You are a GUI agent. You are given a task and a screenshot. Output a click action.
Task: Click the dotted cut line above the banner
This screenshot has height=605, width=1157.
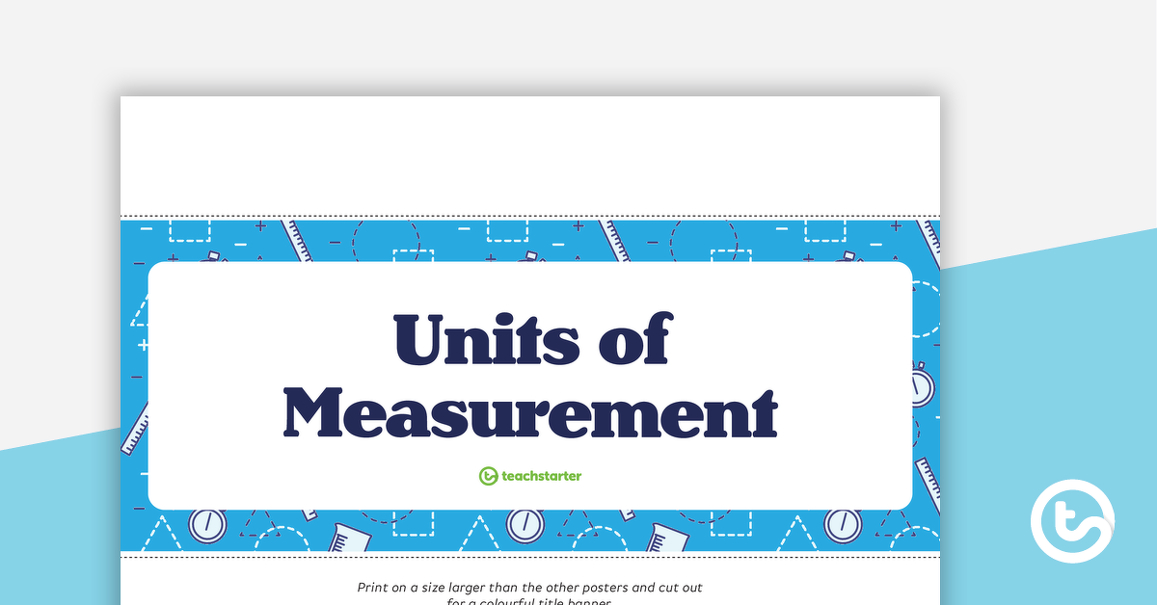tap(530, 215)
